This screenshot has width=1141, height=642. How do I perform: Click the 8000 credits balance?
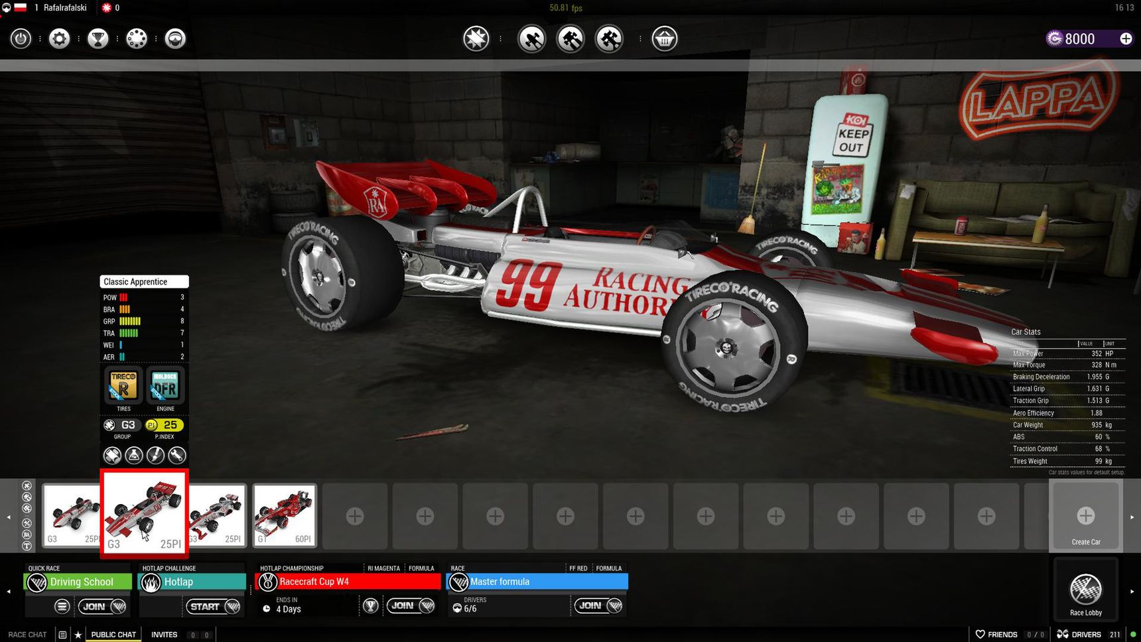(1079, 38)
